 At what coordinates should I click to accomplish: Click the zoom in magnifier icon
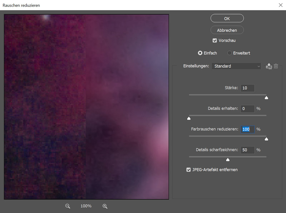tap(105, 206)
